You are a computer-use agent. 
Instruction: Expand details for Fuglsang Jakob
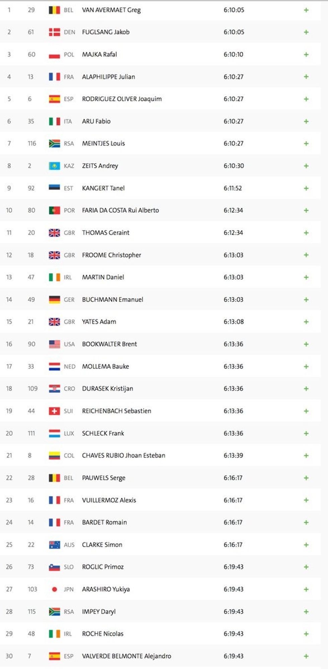coord(306,32)
